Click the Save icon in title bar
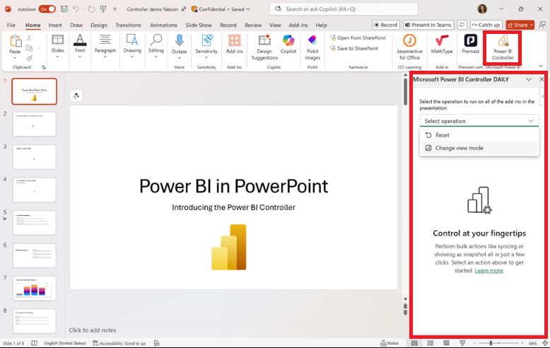The height and width of the screenshot is (348, 550). (x=64, y=9)
